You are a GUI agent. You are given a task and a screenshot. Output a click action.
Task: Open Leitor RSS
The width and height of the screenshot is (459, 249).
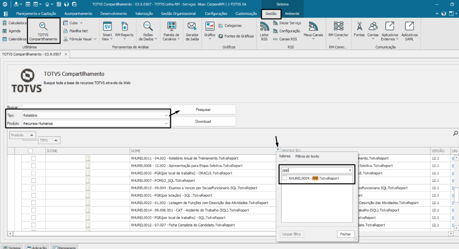(x=264, y=31)
